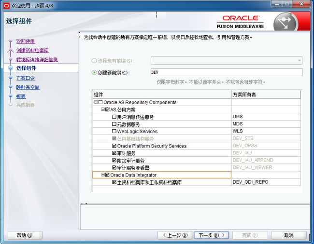
Task: Collapse the AS 公用方案 tree node
Action: pyautogui.click(x=103, y=109)
